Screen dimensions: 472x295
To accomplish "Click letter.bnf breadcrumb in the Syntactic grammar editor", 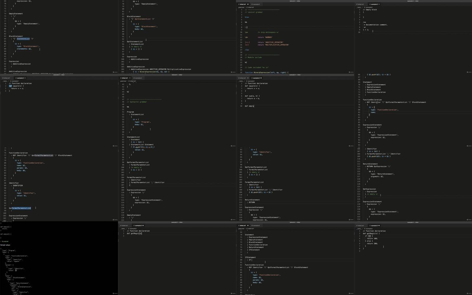I will click(133, 81).
